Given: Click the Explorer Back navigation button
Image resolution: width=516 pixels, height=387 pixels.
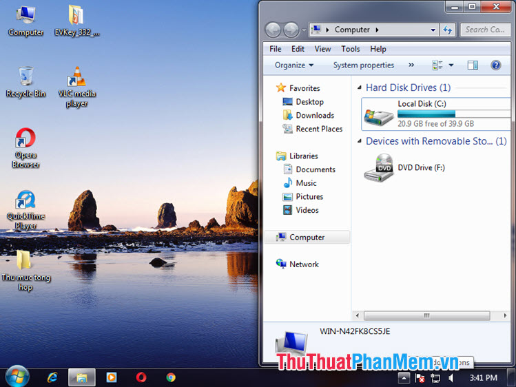Looking at the screenshot, I should coord(273,30).
